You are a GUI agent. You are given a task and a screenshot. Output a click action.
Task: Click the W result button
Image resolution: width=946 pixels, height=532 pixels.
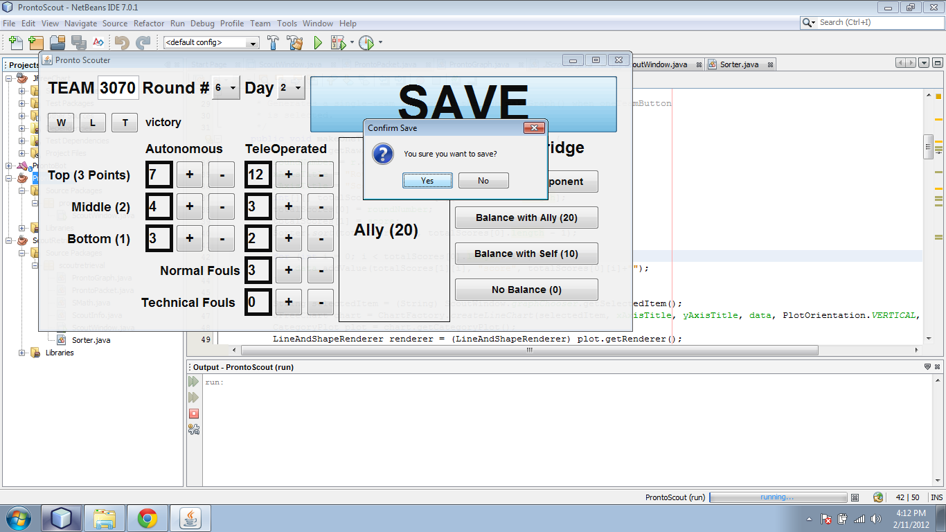click(x=61, y=123)
